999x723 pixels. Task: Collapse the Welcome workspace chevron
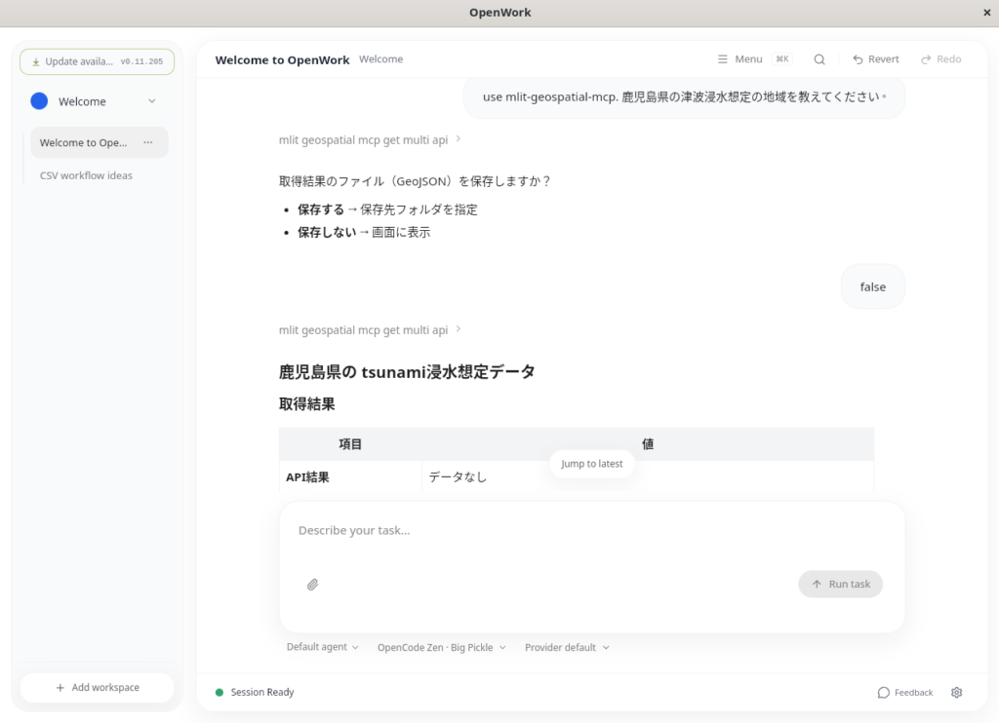[151, 101]
